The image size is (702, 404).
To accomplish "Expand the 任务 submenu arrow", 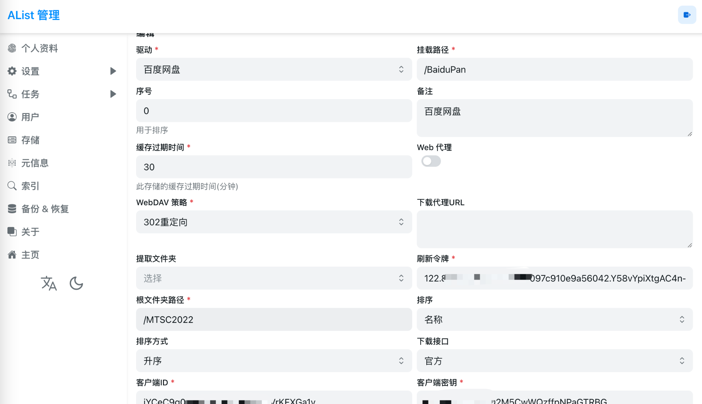I will point(113,94).
